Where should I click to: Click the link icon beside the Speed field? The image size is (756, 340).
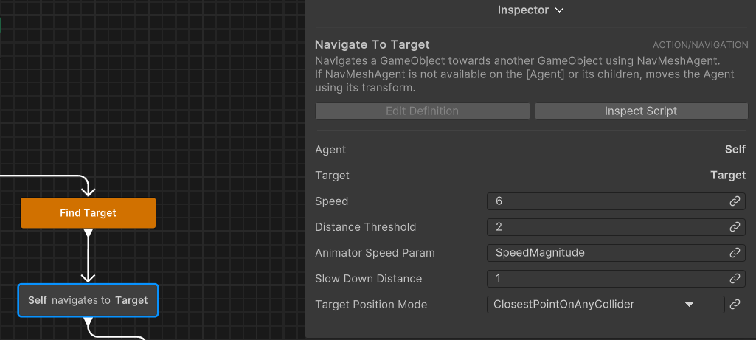pos(735,201)
